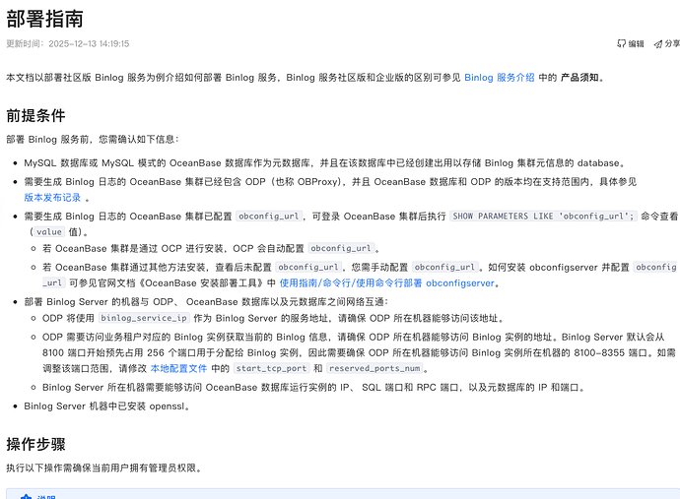Image resolution: width=680 pixels, height=499 pixels.
Task: Click the start_tcp_port inline code
Action: (x=271, y=368)
